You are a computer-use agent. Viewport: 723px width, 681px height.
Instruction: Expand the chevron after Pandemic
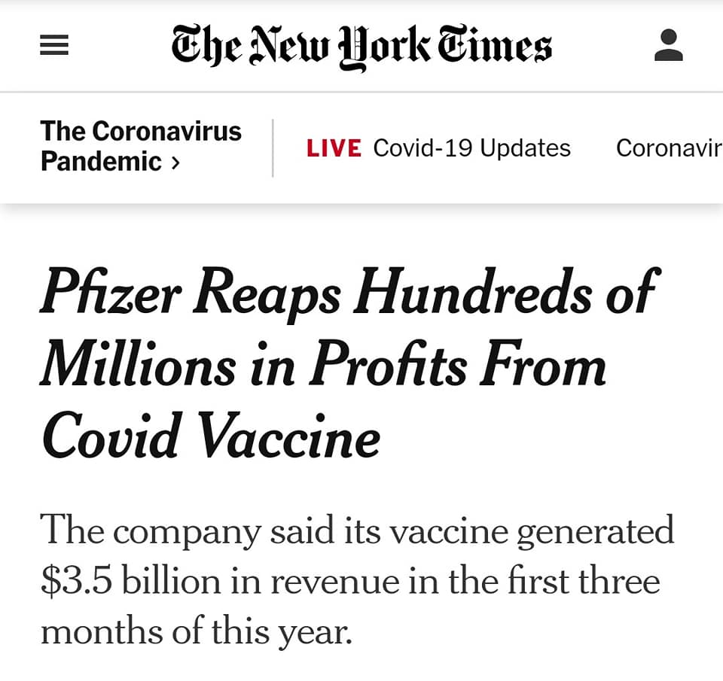click(x=175, y=163)
